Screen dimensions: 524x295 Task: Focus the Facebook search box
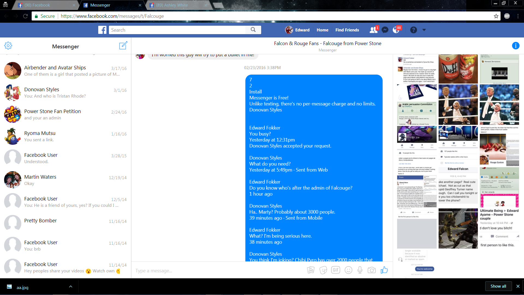tap(177, 30)
